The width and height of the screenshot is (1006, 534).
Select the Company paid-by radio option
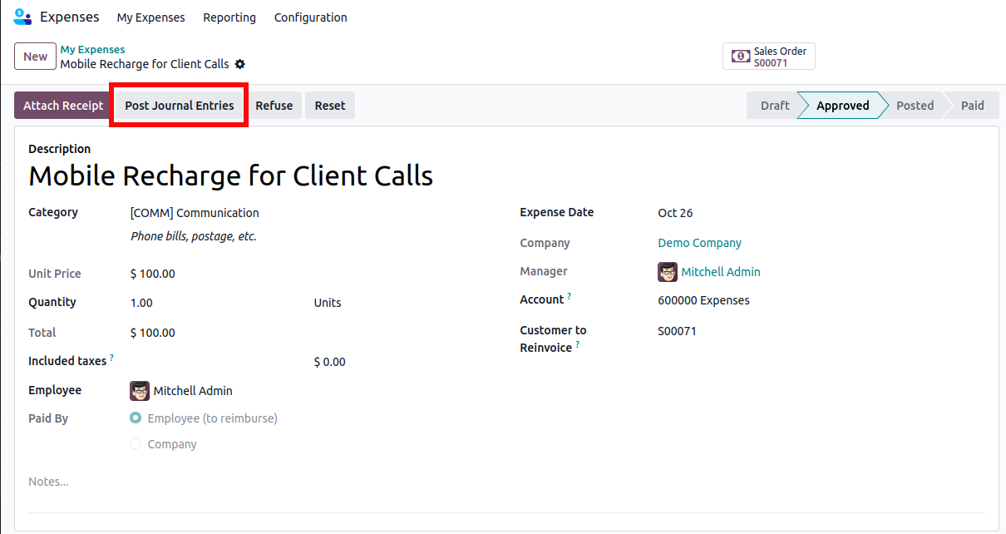[136, 444]
